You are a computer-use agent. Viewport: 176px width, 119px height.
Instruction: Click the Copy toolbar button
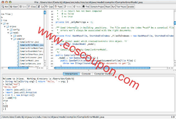[49, 7]
